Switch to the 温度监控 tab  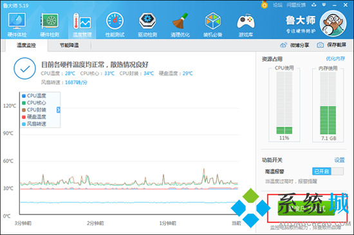[x=26, y=46]
